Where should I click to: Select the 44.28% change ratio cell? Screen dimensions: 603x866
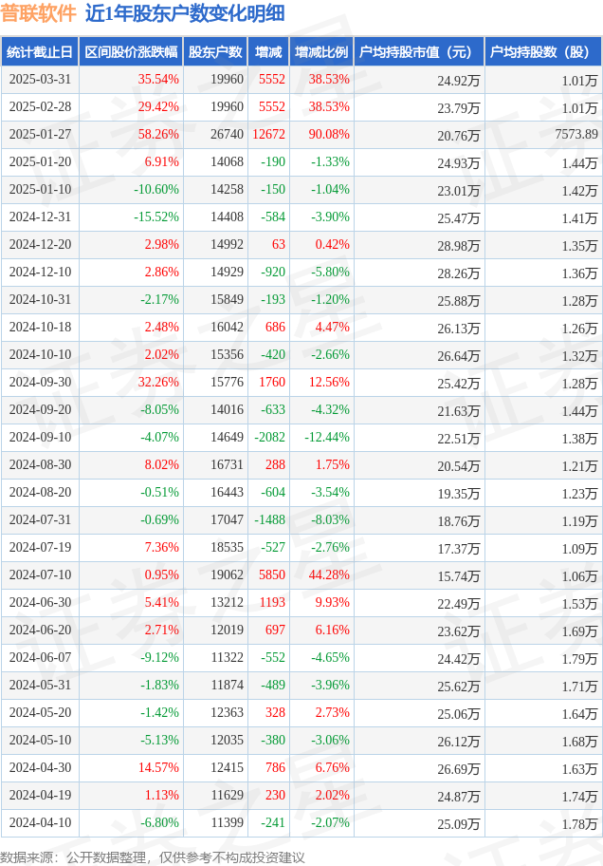(x=329, y=574)
